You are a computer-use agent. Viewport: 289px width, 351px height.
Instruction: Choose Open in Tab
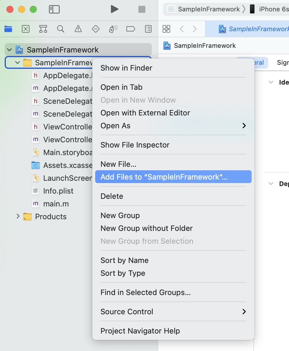[x=173, y=87]
